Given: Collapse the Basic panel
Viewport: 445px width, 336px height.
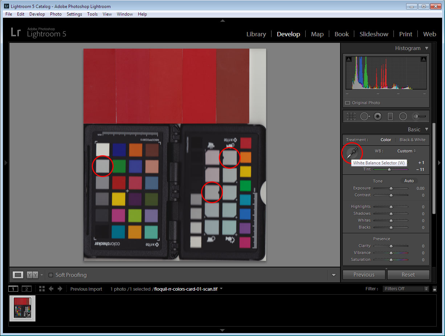Looking at the screenshot, I should click(x=426, y=130).
